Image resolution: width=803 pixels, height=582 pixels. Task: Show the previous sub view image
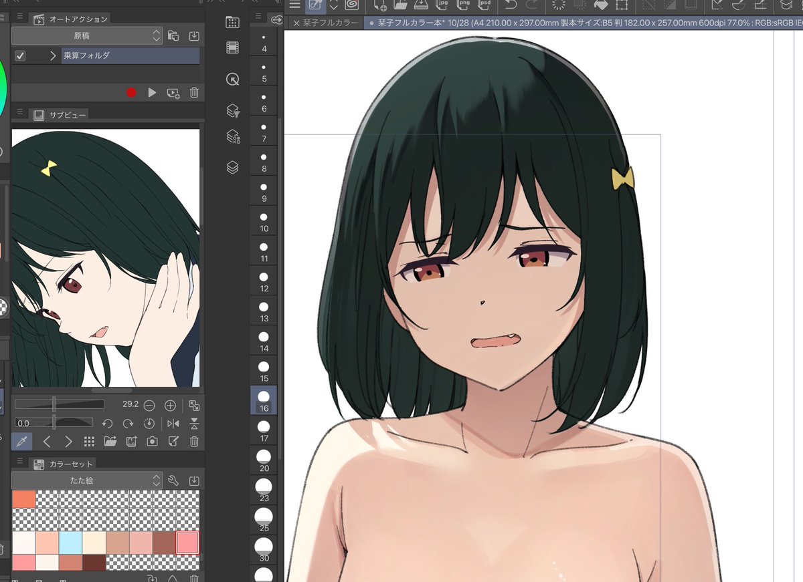(47, 441)
